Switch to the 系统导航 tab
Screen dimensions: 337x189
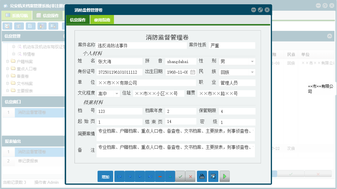point(17,15)
